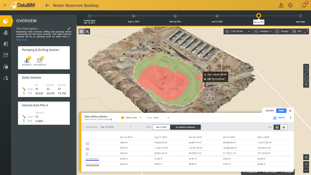
Task: Open the Delta Volume card
Action: (44, 85)
